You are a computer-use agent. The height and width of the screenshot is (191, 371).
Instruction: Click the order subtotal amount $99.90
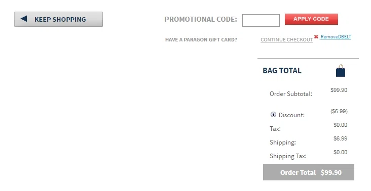[x=339, y=90]
